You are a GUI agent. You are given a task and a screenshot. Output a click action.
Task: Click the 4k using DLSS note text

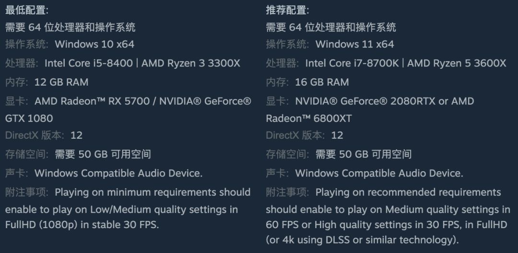pyautogui.click(x=363, y=240)
